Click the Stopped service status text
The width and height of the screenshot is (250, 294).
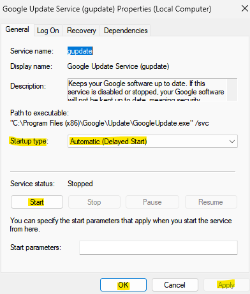tap(80, 184)
